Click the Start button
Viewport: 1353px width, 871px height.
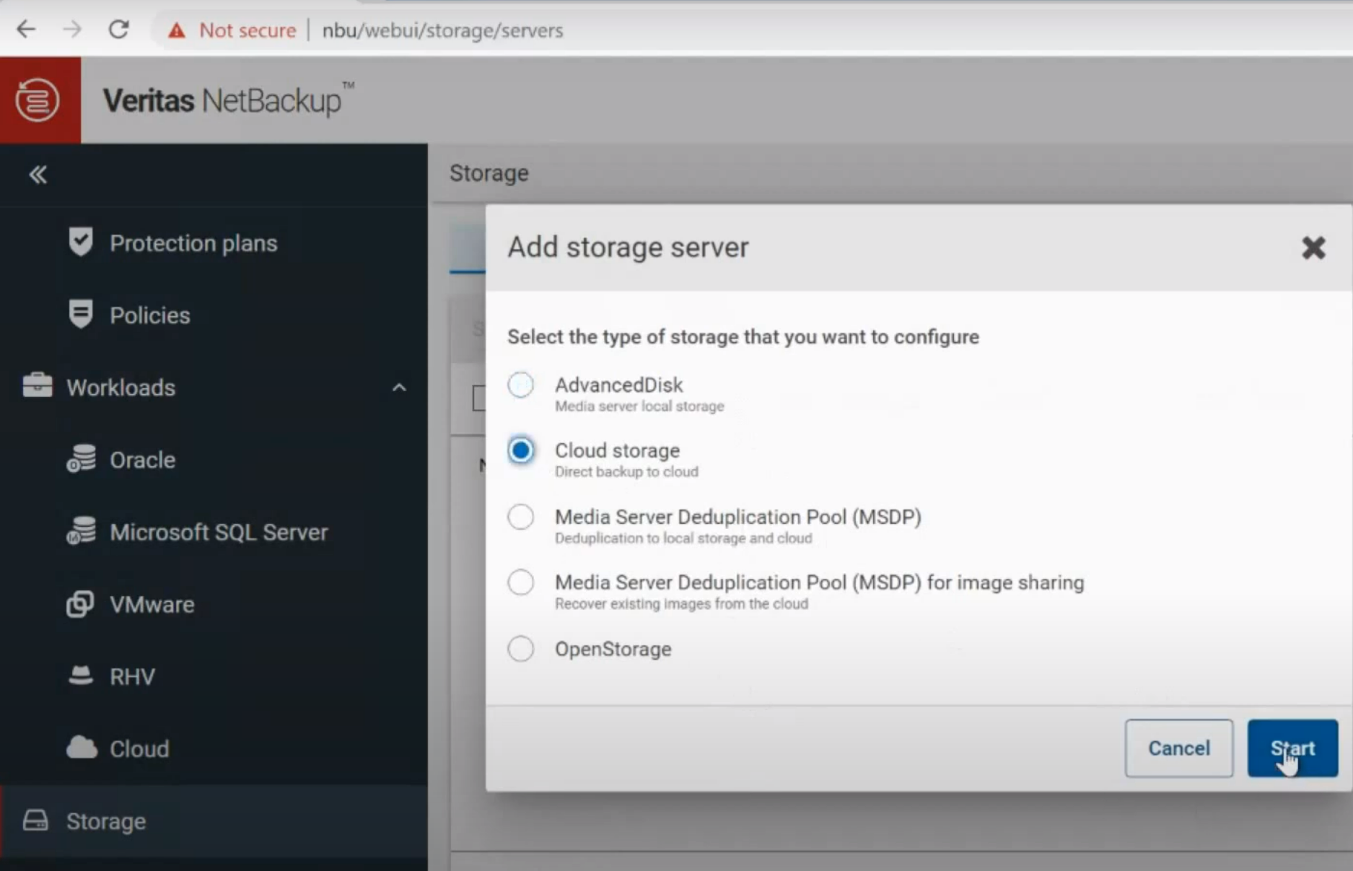pos(1292,748)
